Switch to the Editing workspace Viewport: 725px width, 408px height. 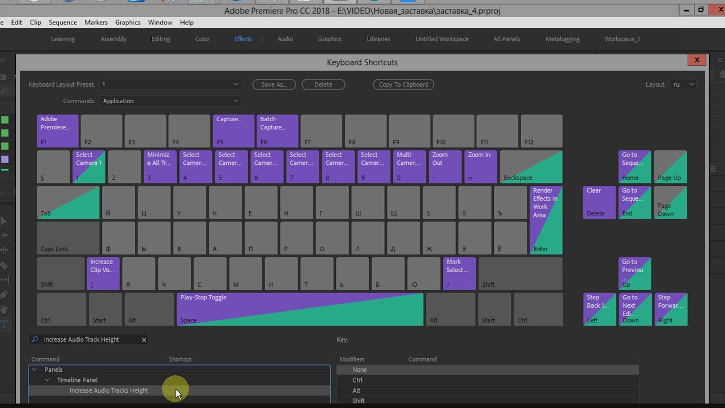[161, 39]
